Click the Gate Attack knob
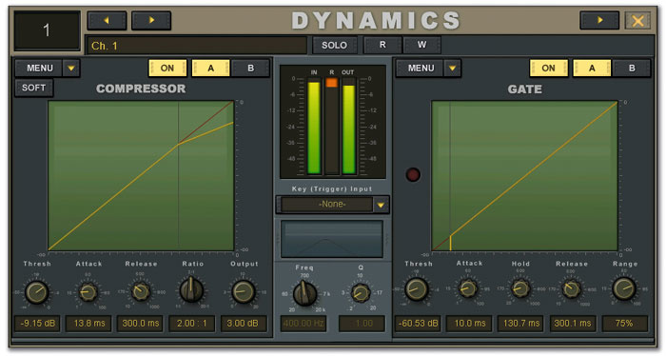Image resolution: width=666 pixels, height=356 pixels. pyautogui.click(x=468, y=288)
